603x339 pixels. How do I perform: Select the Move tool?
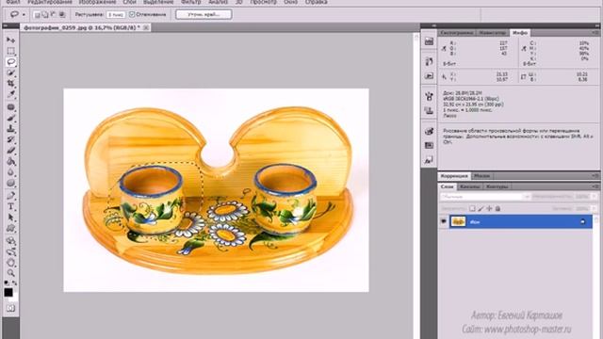(10, 40)
